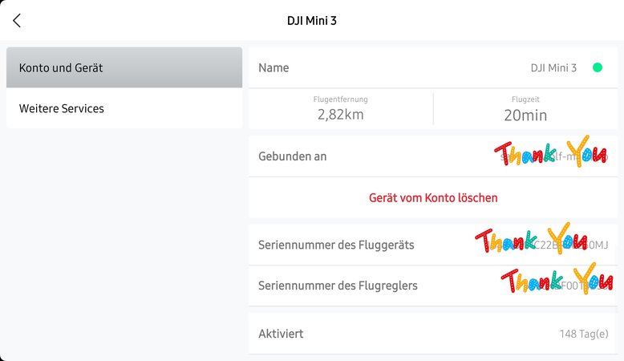Image resolution: width=624 pixels, height=361 pixels.
Task: Open the Weitere Services tab
Action: tap(124, 108)
